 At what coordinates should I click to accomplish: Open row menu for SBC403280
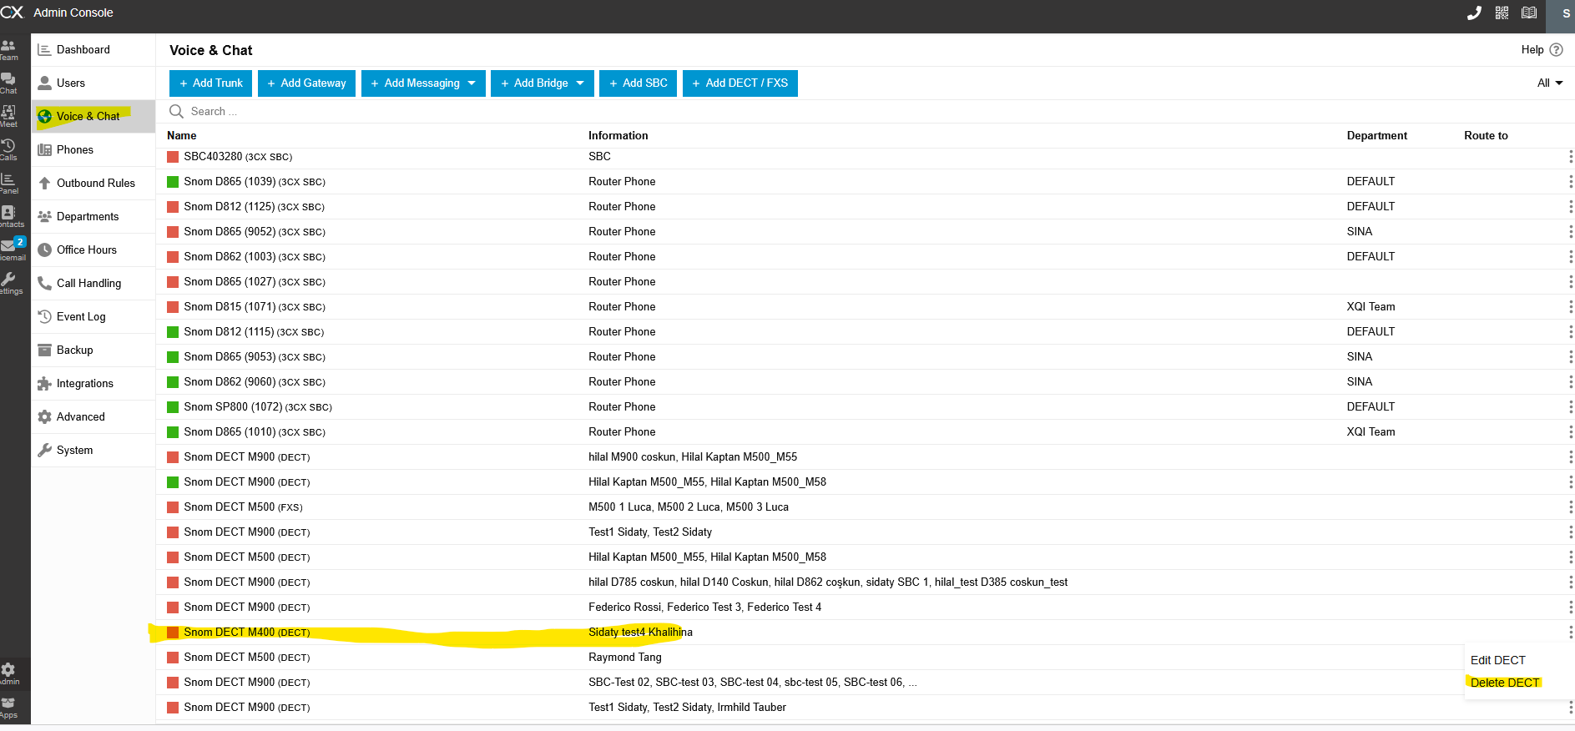click(1570, 157)
